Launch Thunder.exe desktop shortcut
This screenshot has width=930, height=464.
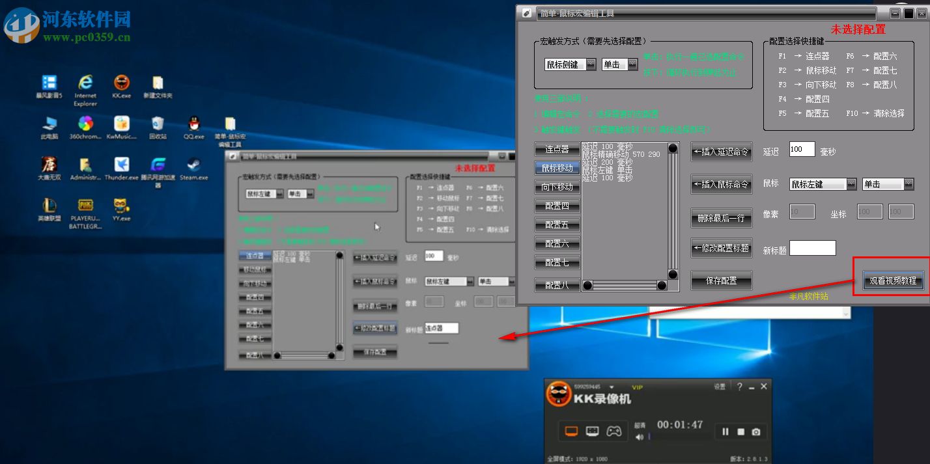coord(121,169)
